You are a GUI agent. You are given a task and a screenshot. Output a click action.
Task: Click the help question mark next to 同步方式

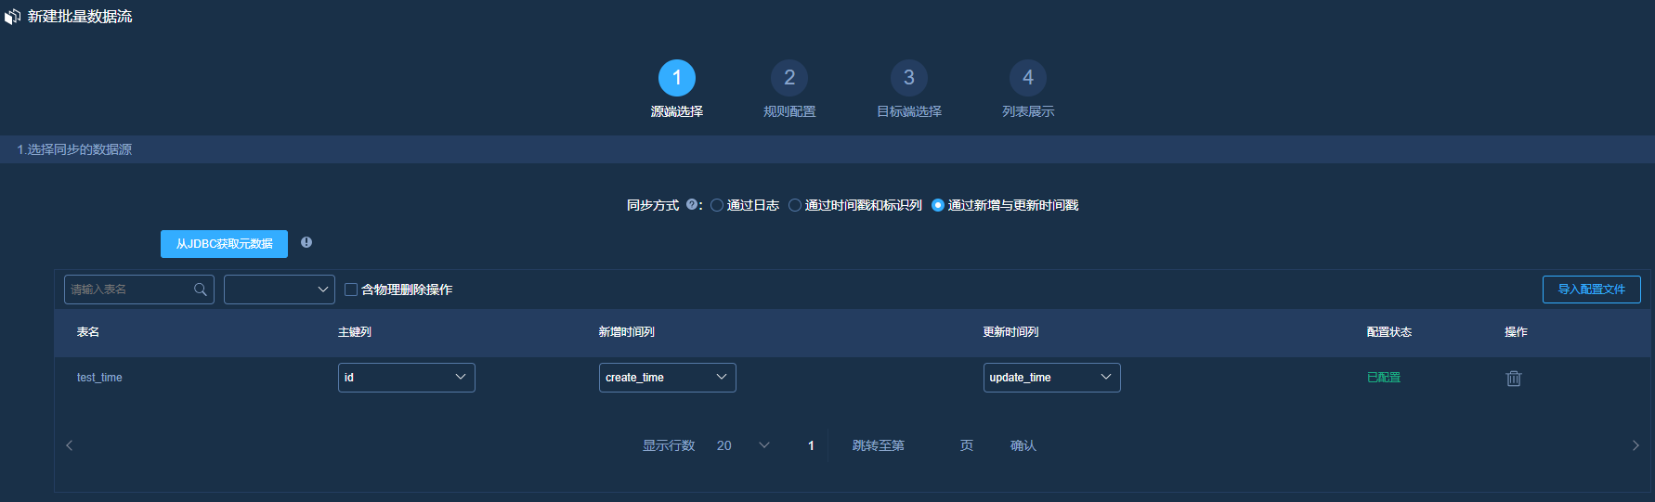click(691, 205)
